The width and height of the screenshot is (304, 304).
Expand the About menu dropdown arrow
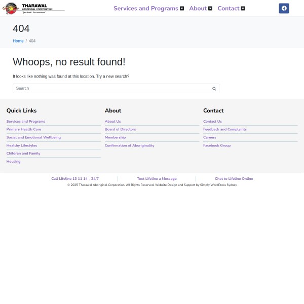click(210, 9)
